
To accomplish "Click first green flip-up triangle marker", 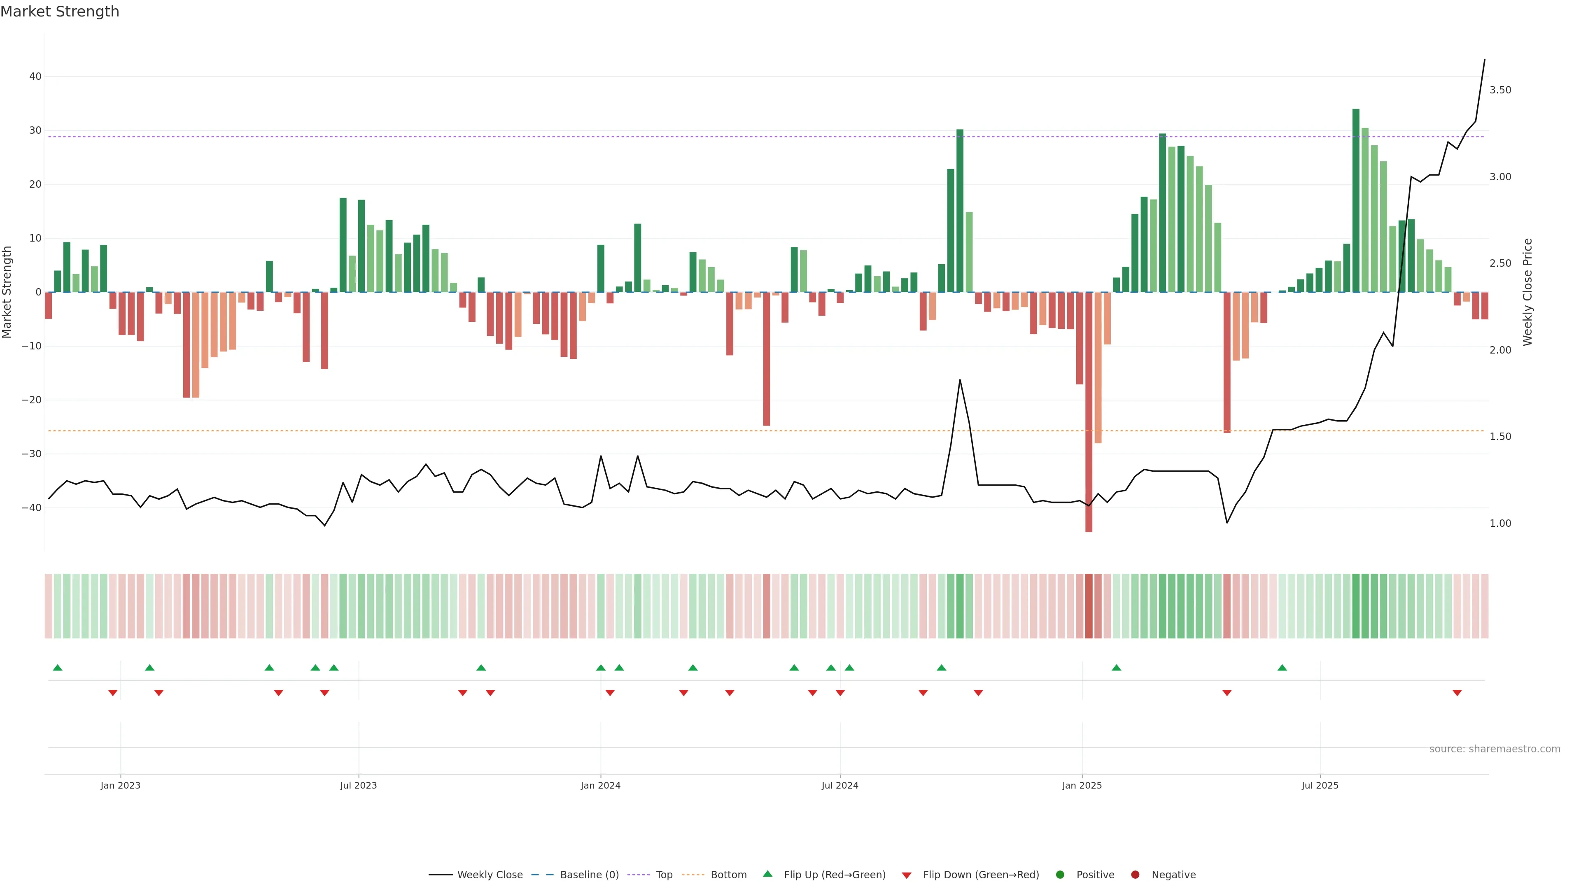I will [x=58, y=668].
